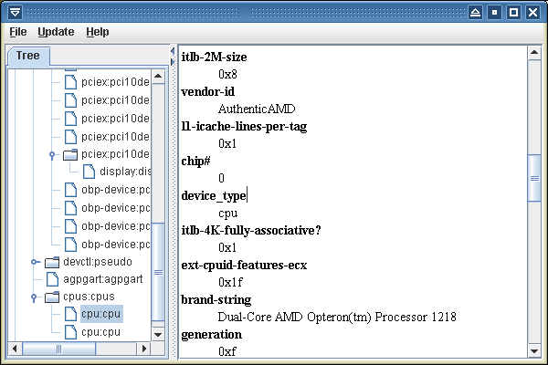Click the properties panel scroll-up arrow
Screen dimensions: 548x365
click(x=534, y=53)
